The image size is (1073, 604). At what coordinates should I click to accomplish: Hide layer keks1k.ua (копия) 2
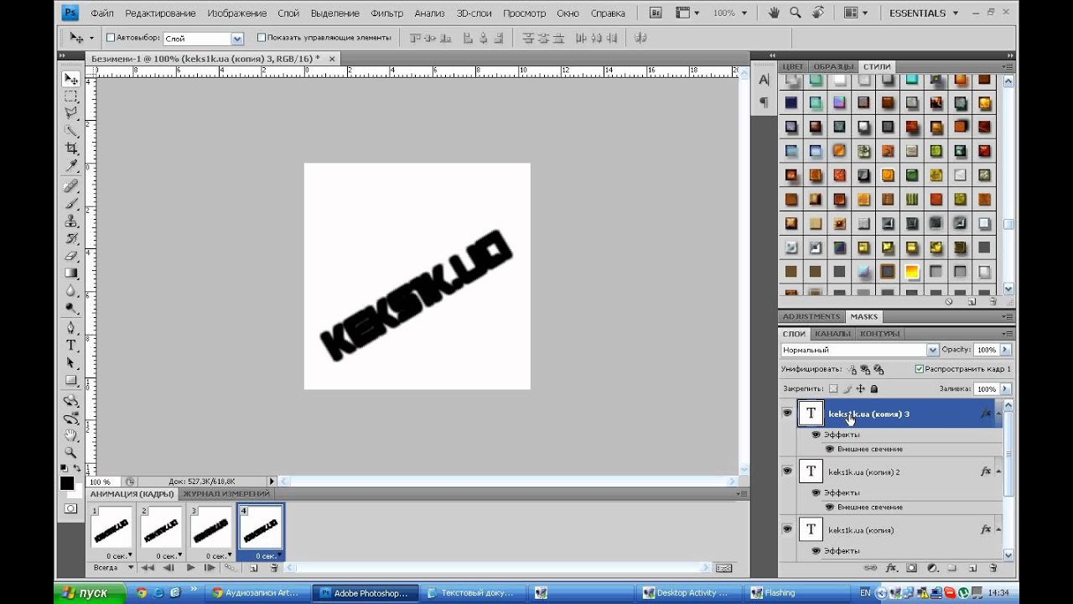[x=787, y=471]
